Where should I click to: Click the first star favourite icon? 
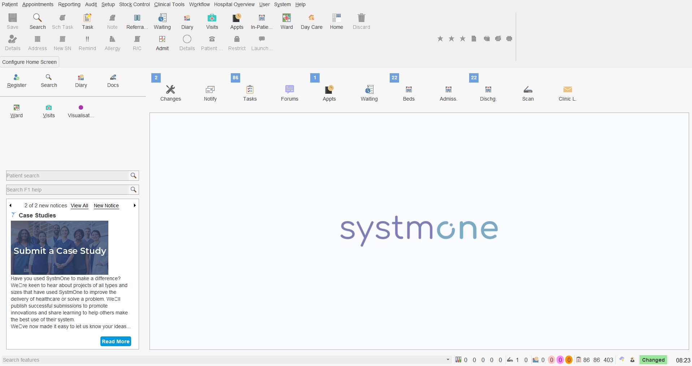point(440,39)
